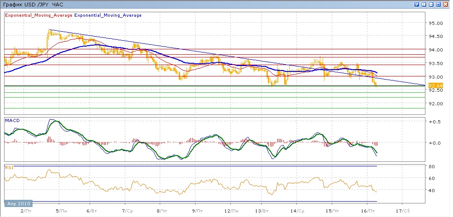This screenshot has height=217, width=453.
Task: Click the help question mark icon
Action: (x=416, y=4)
